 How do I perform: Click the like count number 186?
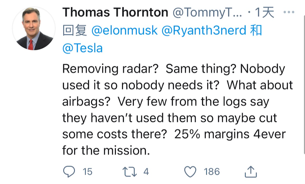[212, 172]
